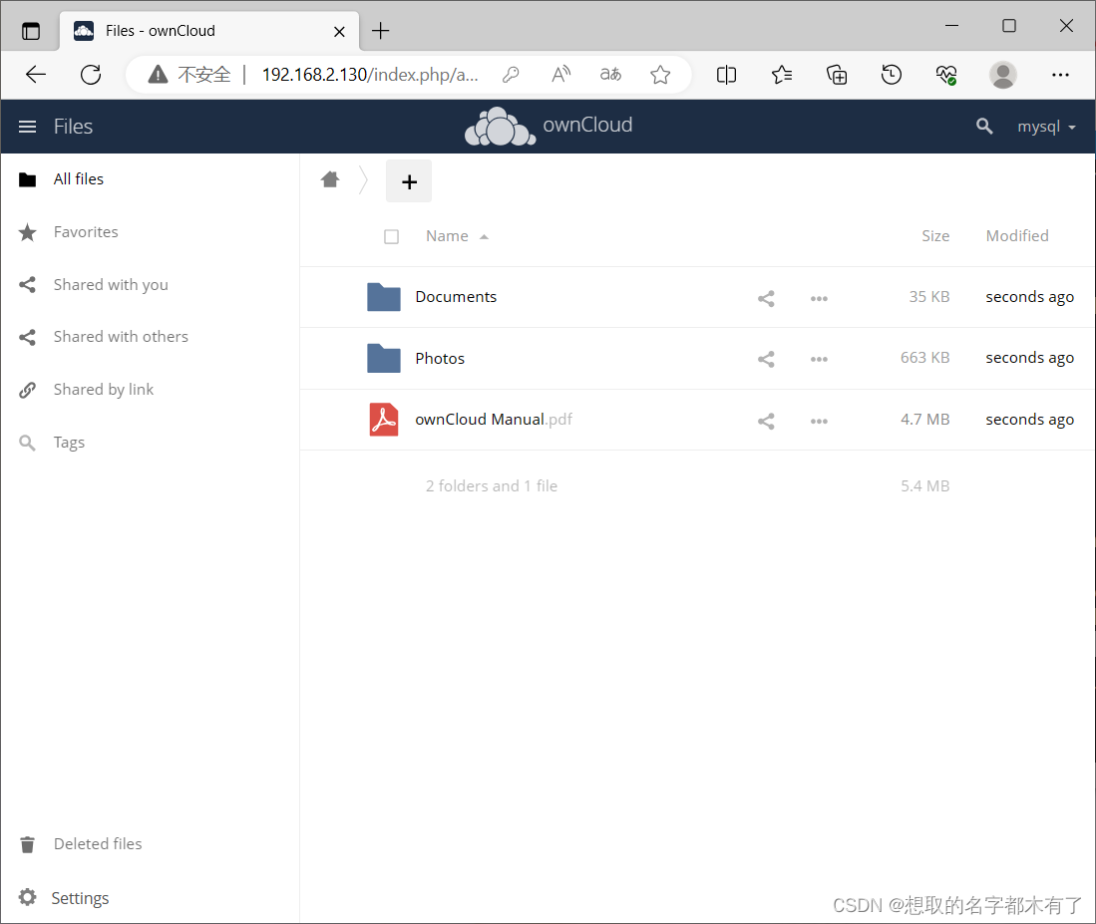Open a new browser tab

(x=380, y=31)
